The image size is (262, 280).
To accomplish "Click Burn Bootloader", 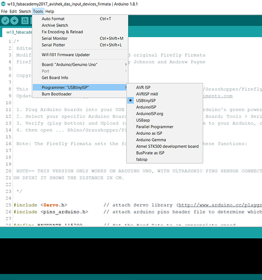I will (80, 94).
